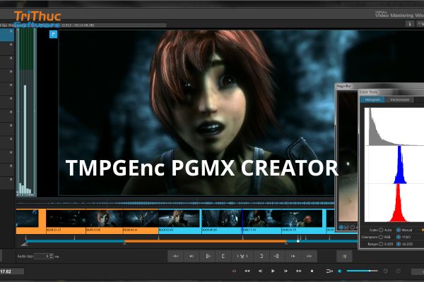Go to the previous keyframe in the edit toolbar

point(192,256)
